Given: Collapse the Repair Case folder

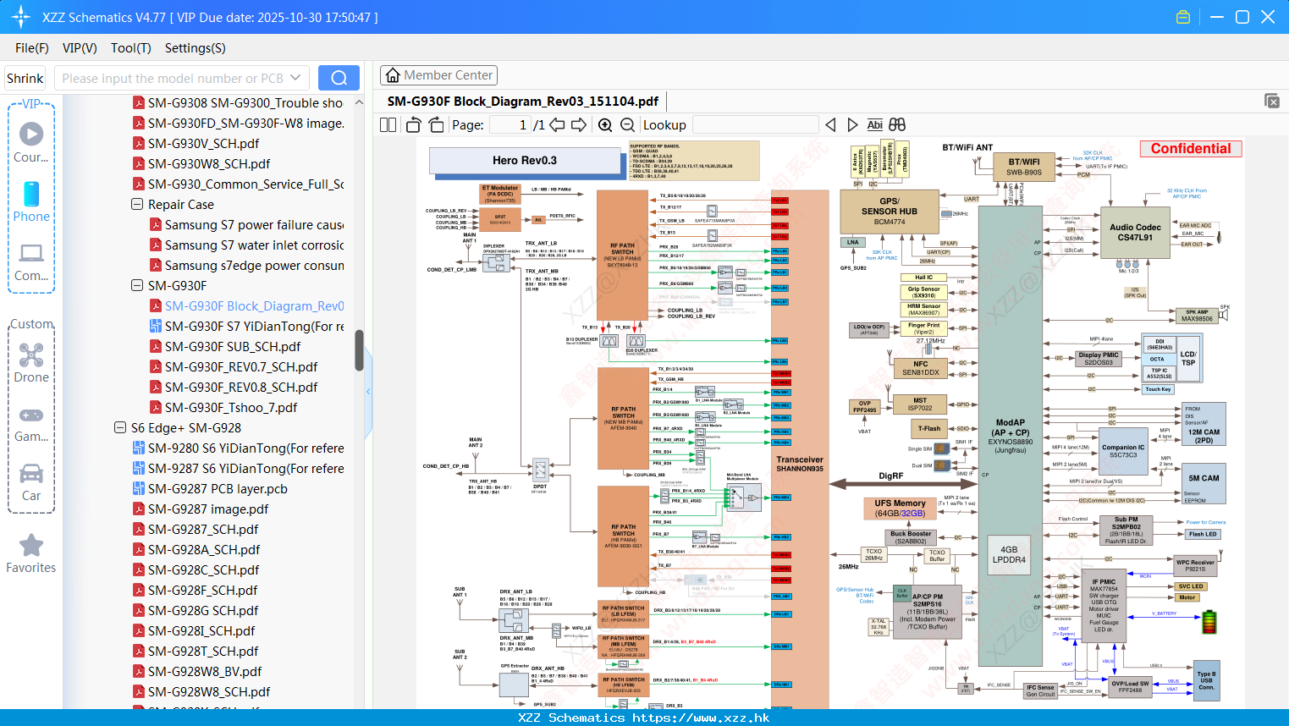Looking at the screenshot, I should 137,204.
